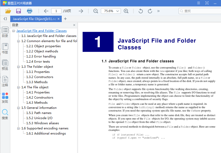
Task: Zoom in with the plus magnifier
Action: click(126, 11)
